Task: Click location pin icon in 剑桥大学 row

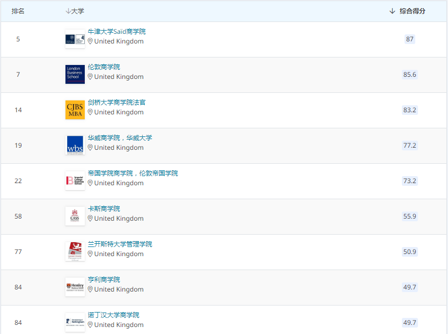Action: (x=90, y=112)
